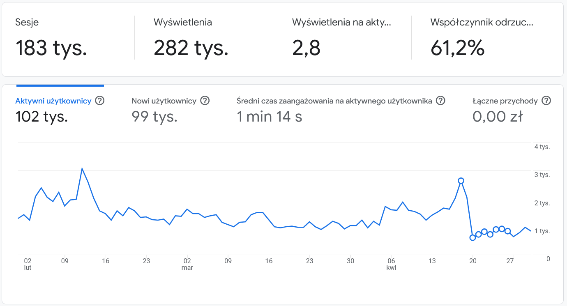Open Wyświetlenia na aktywnego użytkownika 2,8 card
The height and width of the screenshot is (306, 567).
(341, 39)
